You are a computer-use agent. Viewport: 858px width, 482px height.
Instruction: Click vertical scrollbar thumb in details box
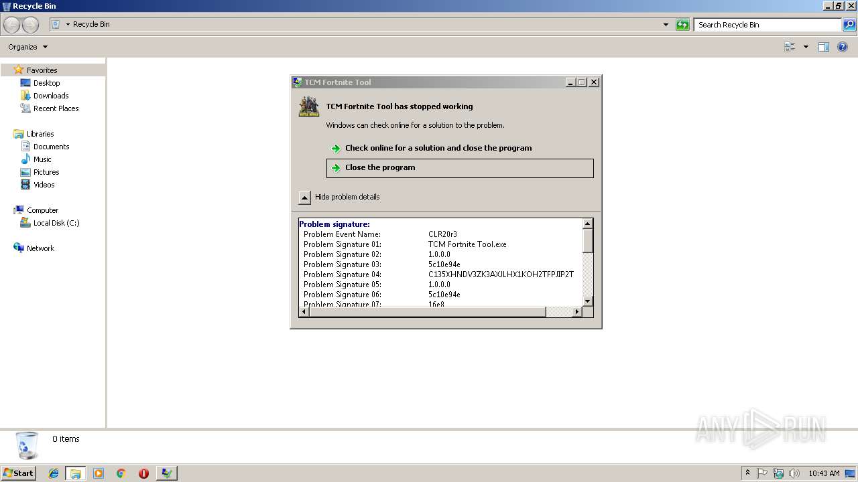click(x=588, y=241)
